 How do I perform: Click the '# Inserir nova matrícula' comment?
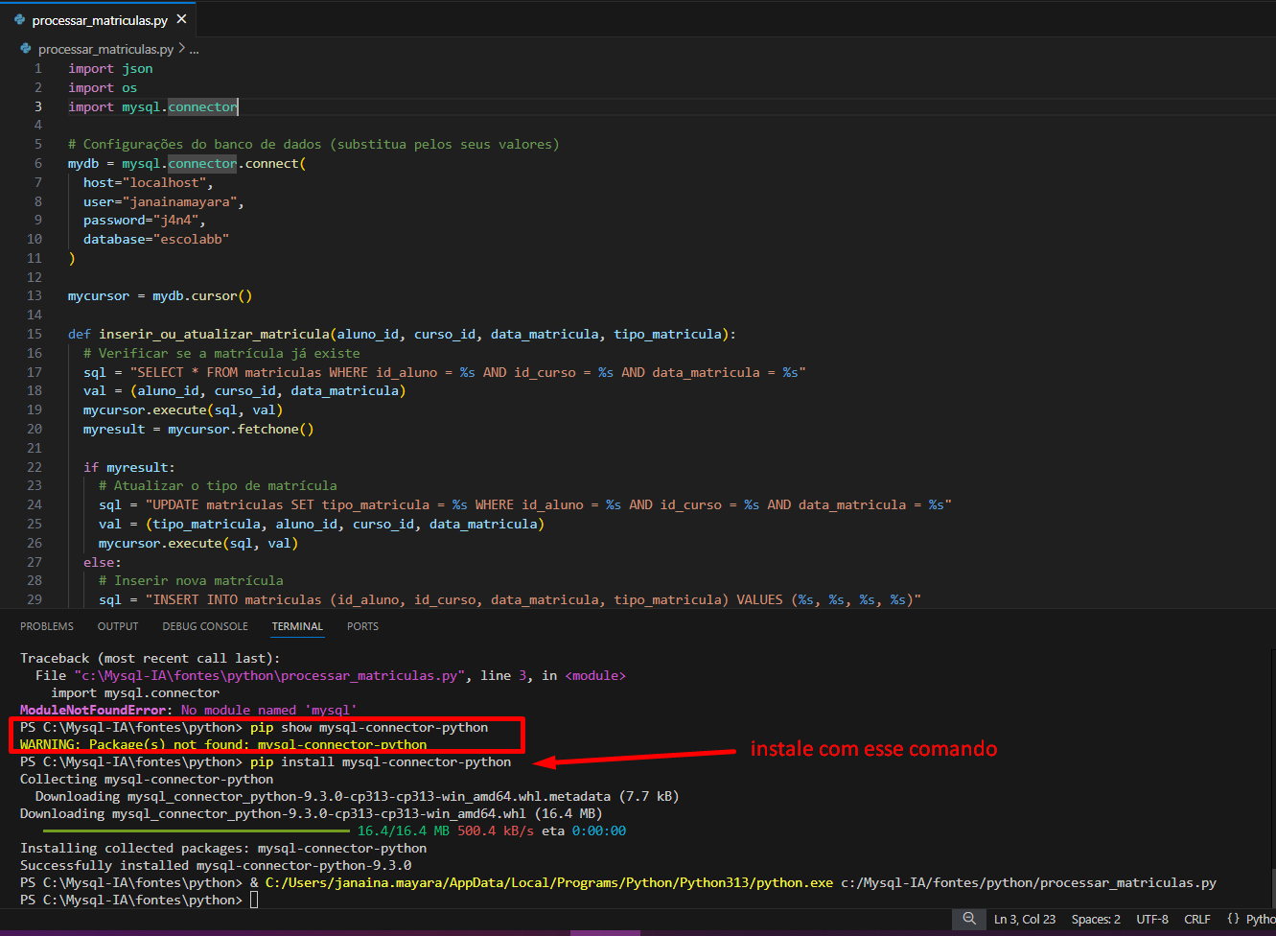pos(191,580)
